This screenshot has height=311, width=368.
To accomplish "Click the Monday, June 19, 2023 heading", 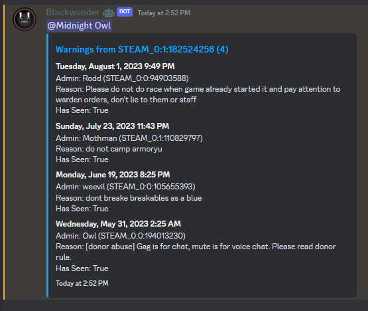I will tap(113, 175).
